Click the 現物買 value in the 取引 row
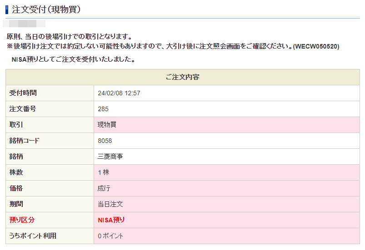Screen dimensions: 365x250 tap(107, 125)
